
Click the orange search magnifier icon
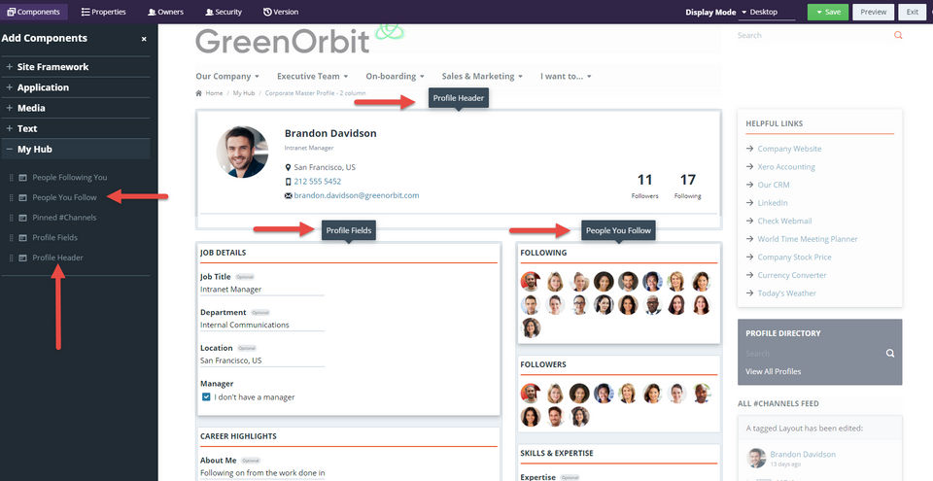pos(898,35)
